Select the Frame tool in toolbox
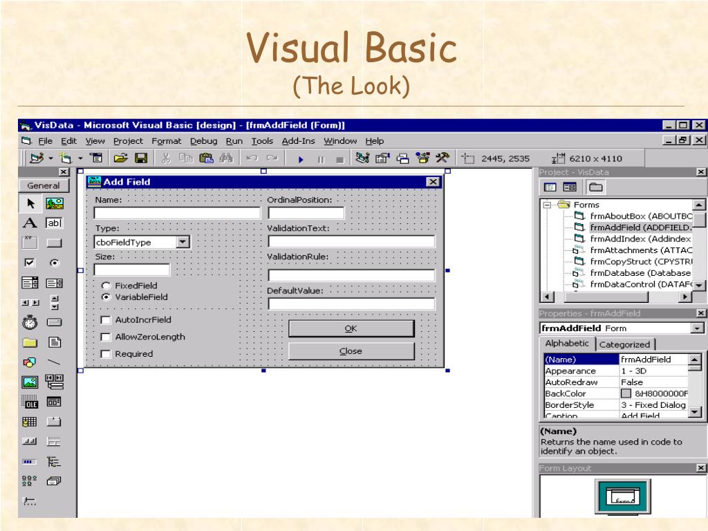Viewport: 708px width, 531px height. (x=30, y=243)
